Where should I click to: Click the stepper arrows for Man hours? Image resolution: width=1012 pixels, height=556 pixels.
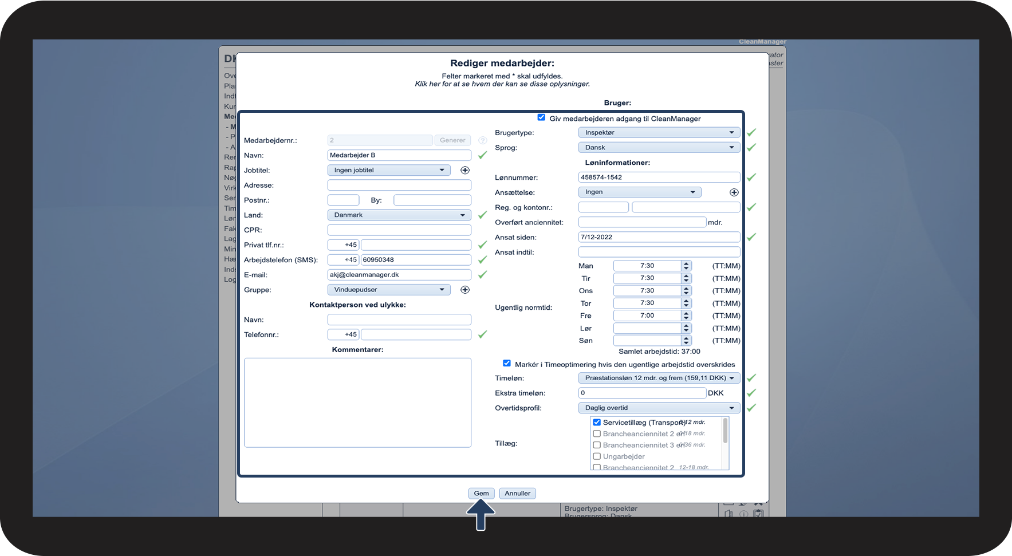click(x=686, y=266)
